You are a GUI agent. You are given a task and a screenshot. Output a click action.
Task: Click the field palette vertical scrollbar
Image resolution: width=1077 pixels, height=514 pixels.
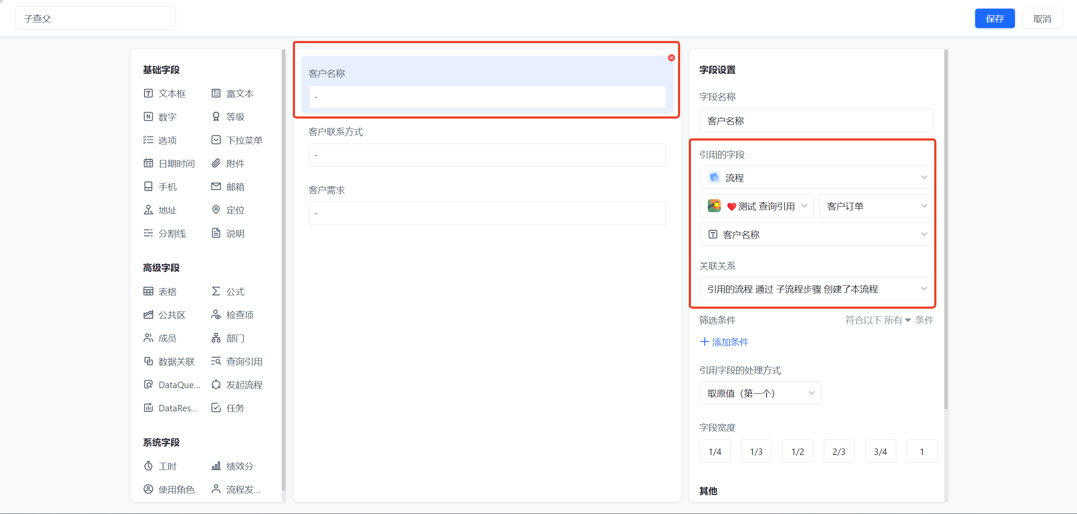(283, 270)
